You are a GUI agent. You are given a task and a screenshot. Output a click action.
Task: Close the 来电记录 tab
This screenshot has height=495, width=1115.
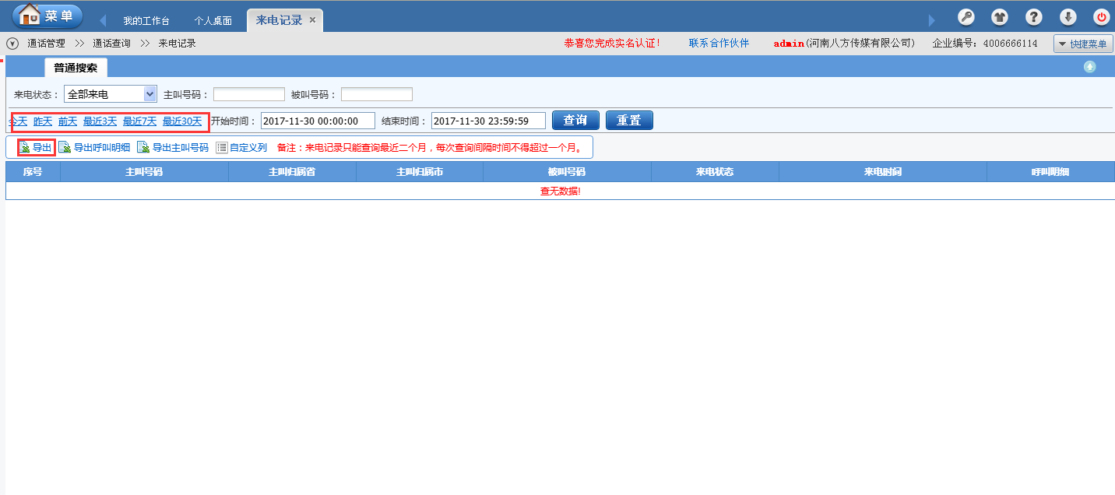pos(312,20)
